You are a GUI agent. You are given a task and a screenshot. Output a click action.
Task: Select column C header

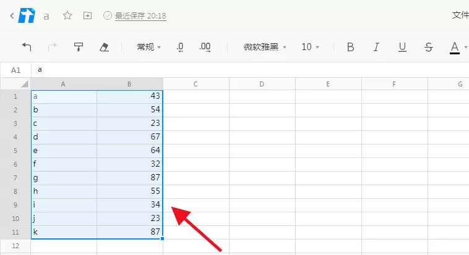tap(196, 84)
